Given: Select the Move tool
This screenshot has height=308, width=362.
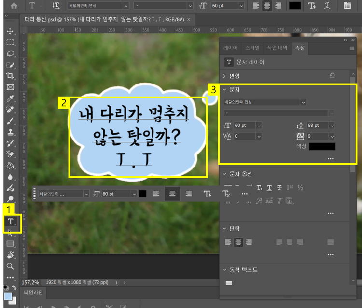Looking at the screenshot, I should (10, 31).
